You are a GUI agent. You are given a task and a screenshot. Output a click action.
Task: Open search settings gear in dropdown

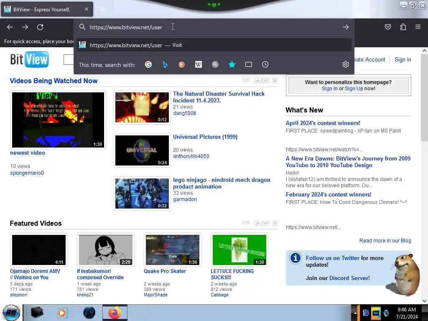pos(346,64)
